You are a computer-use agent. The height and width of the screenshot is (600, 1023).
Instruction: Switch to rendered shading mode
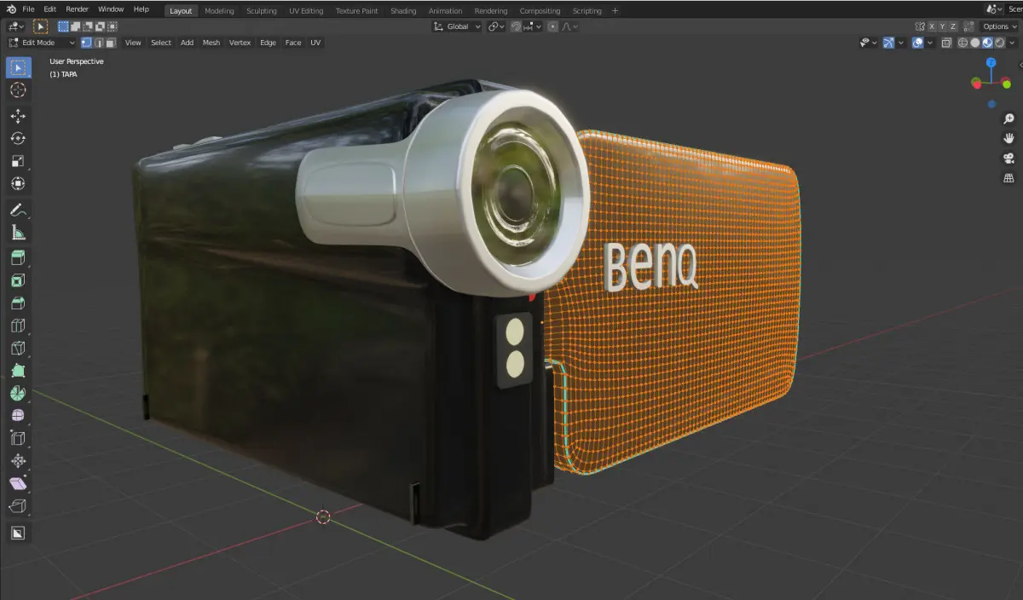[x=998, y=43]
